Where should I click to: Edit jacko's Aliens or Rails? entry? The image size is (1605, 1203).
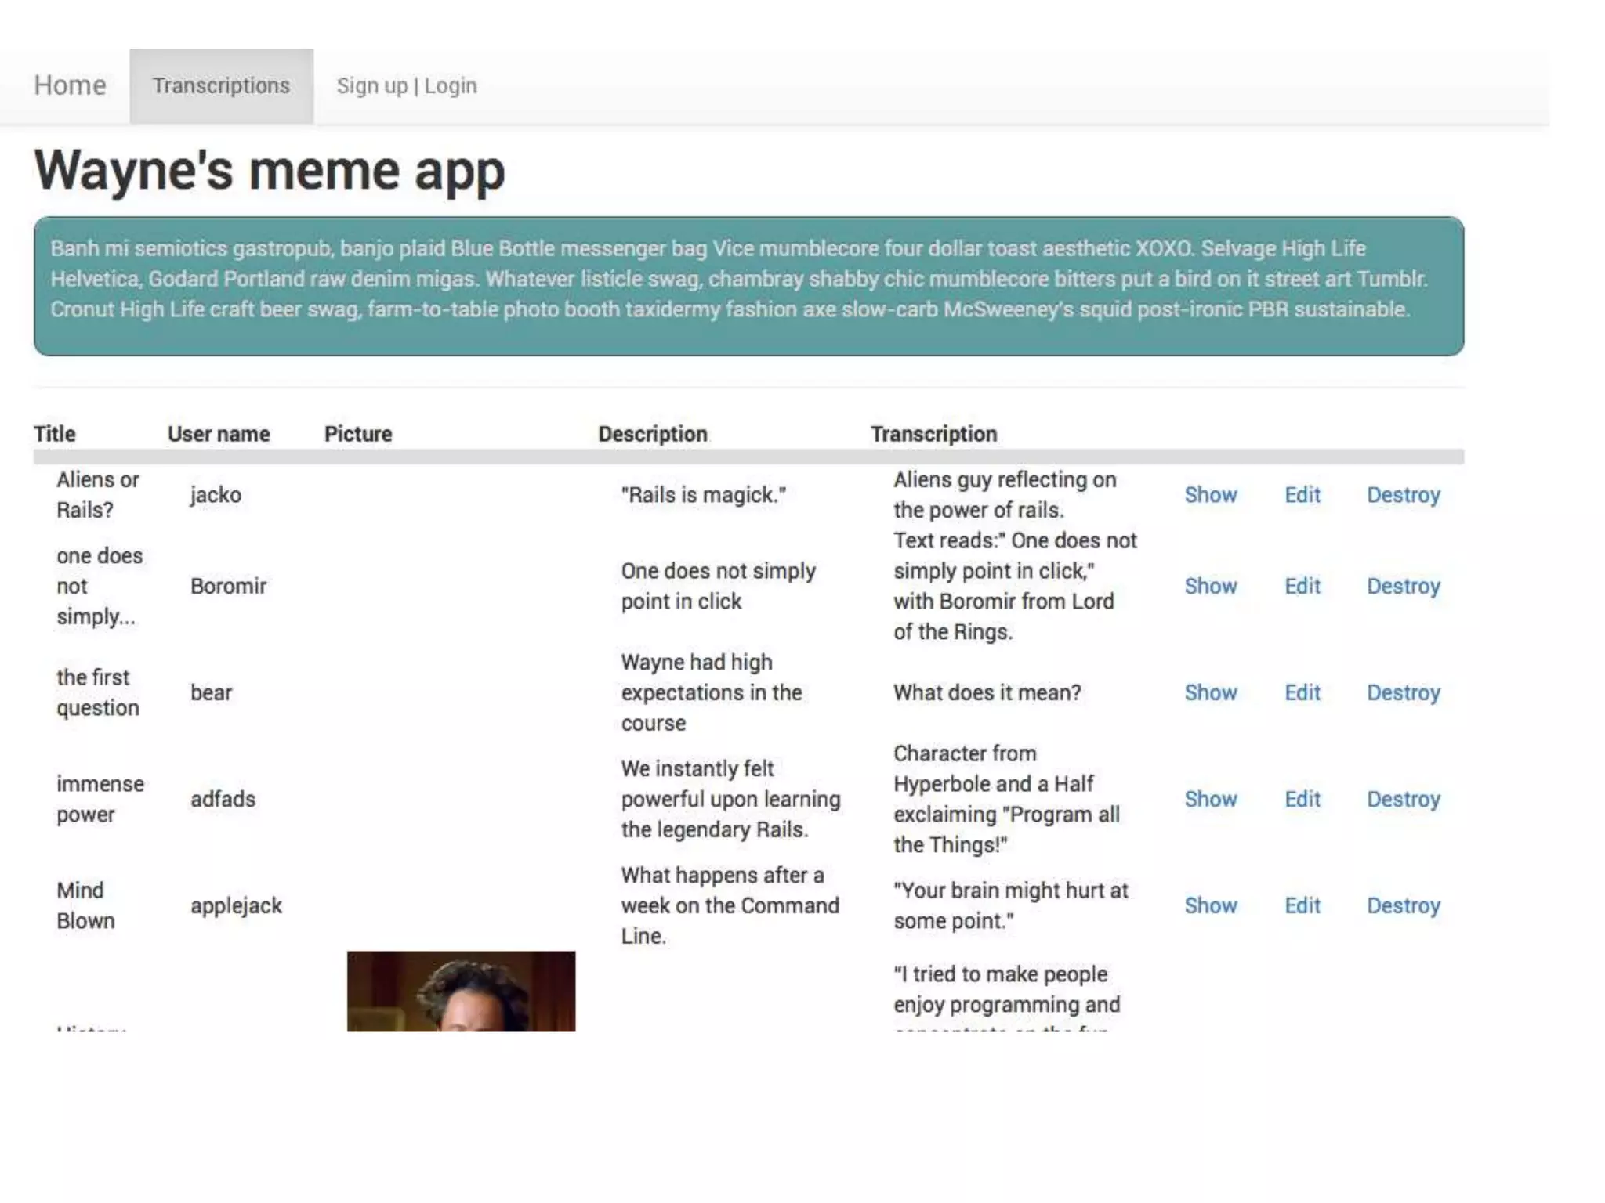point(1302,495)
